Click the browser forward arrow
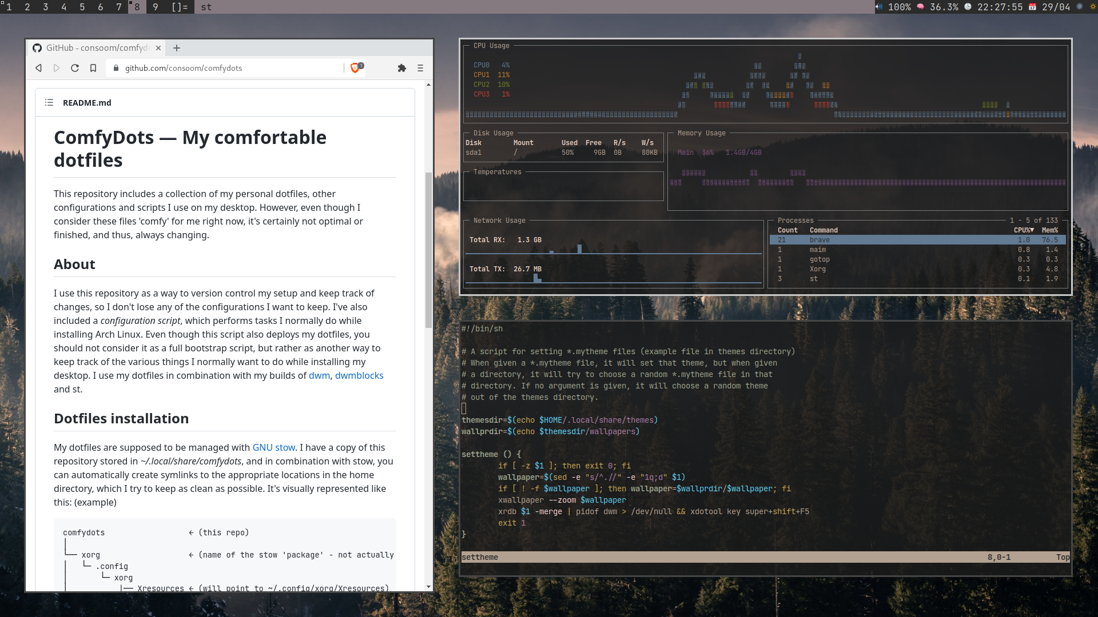 coord(57,68)
